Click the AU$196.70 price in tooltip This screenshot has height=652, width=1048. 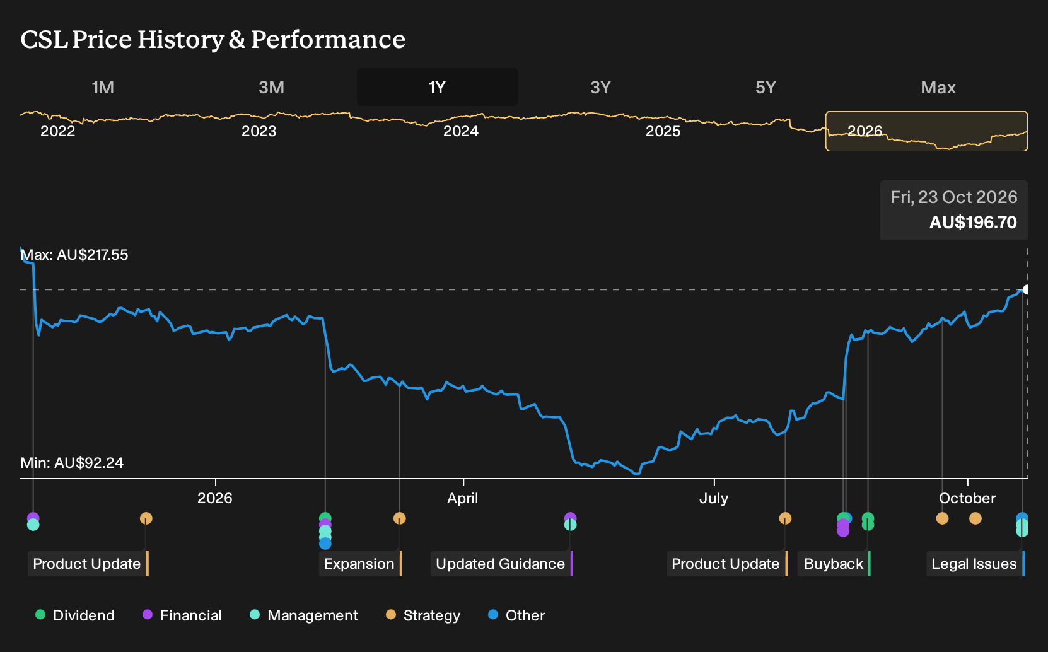tap(973, 223)
